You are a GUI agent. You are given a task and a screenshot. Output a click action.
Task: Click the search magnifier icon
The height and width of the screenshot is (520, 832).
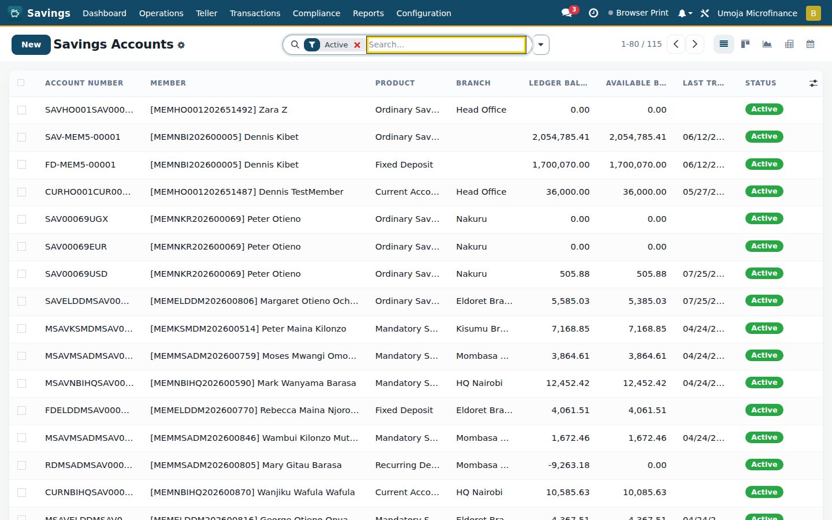tap(295, 44)
